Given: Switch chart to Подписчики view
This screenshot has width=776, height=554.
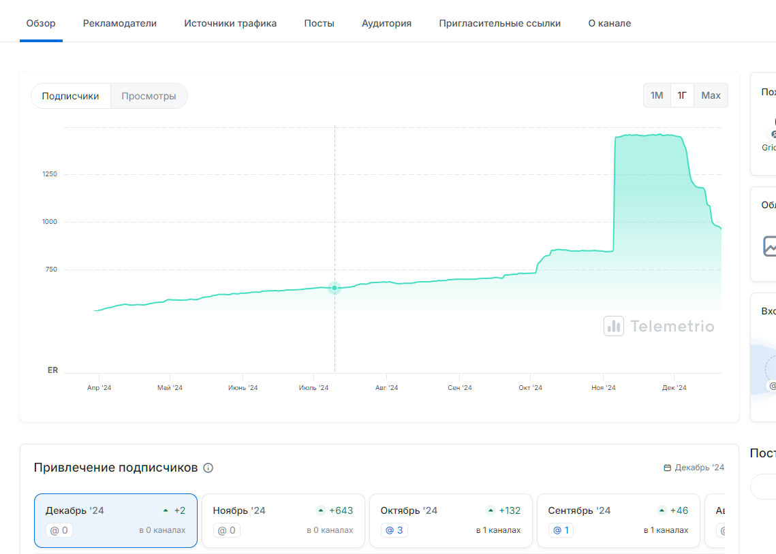Looking at the screenshot, I should click(71, 96).
